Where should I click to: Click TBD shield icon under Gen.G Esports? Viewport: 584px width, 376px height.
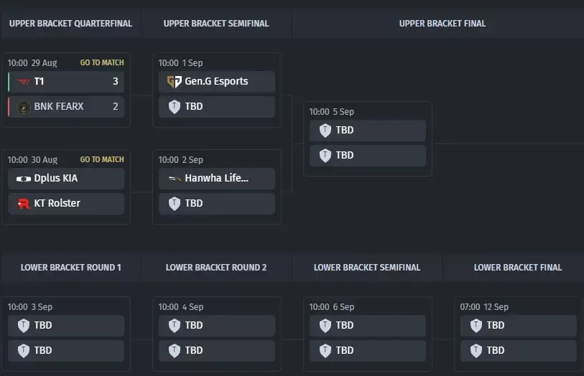175,107
